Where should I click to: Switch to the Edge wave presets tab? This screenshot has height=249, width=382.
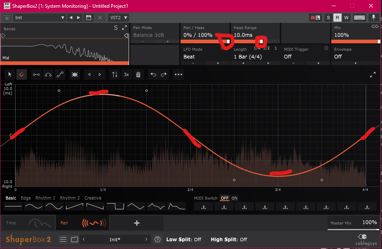(x=26, y=198)
